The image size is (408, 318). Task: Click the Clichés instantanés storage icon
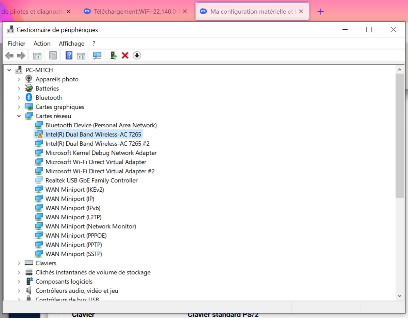point(29,272)
